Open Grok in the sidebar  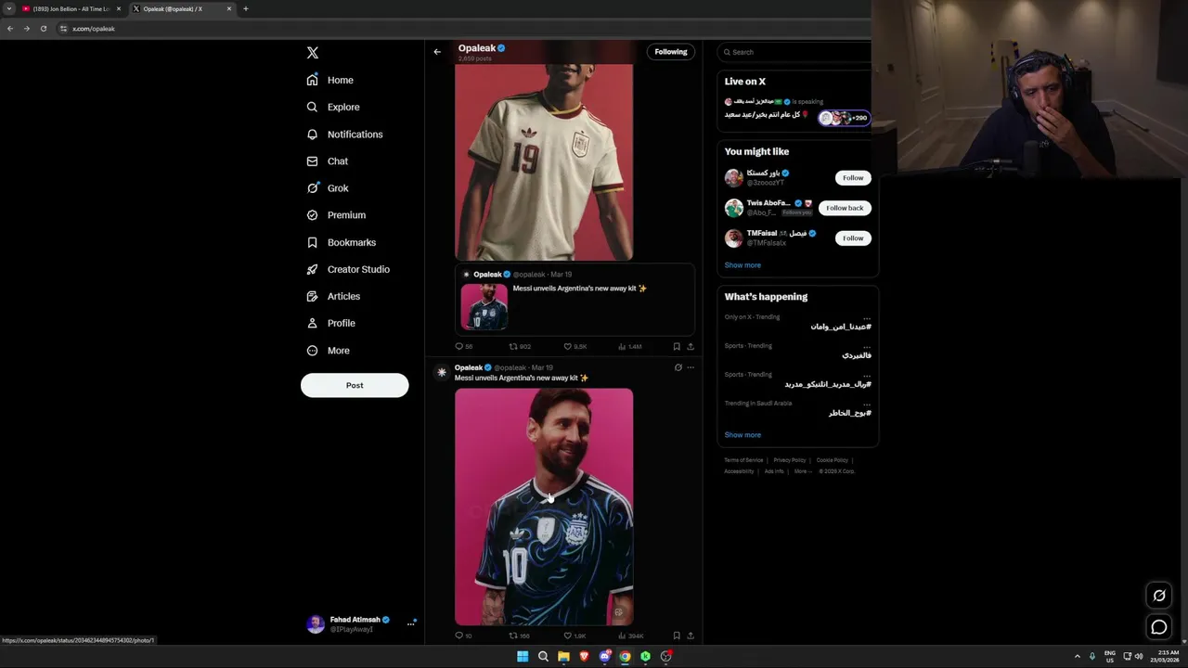tap(328, 188)
